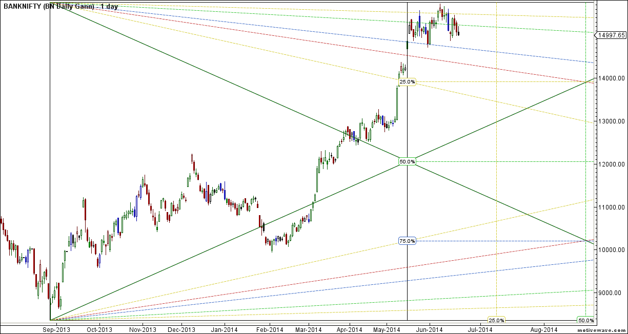
Task: Select the 25.0% Gann price level label
Action: (x=407, y=81)
